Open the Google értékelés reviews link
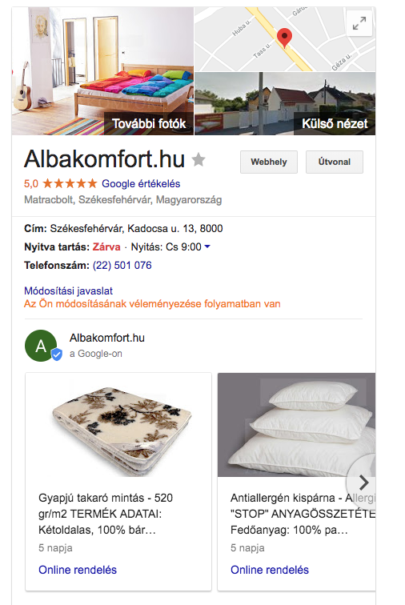This screenshot has width=405, height=605. 141,184
